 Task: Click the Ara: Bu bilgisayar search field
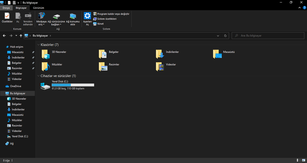pyautogui.click(x=268, y=35)
